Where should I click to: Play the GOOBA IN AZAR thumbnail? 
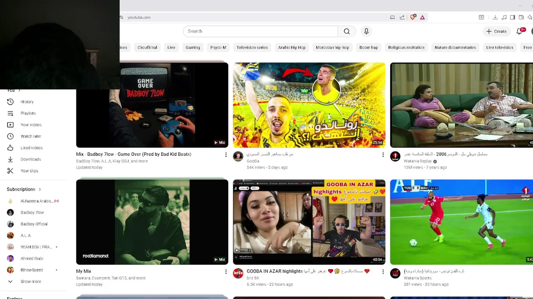pyautogui.click(x=309, y=222)
